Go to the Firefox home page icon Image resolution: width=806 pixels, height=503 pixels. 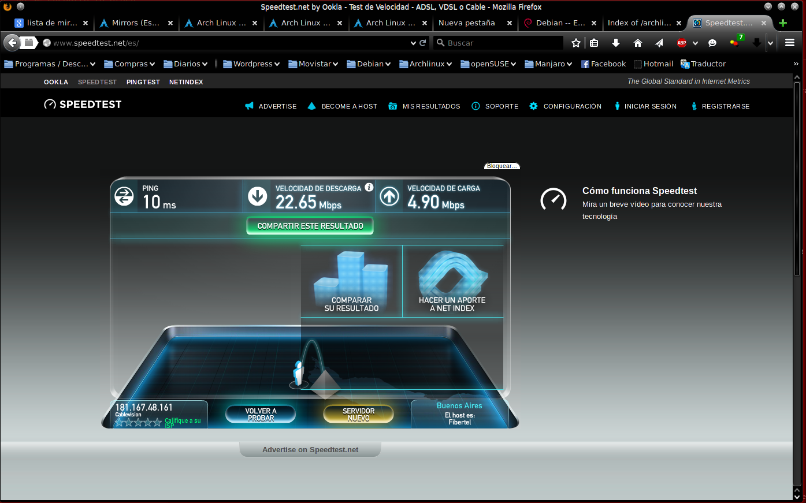[x=638, y=43]
